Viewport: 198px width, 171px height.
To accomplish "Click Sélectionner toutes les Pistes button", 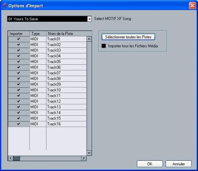I will coord(128,37).
